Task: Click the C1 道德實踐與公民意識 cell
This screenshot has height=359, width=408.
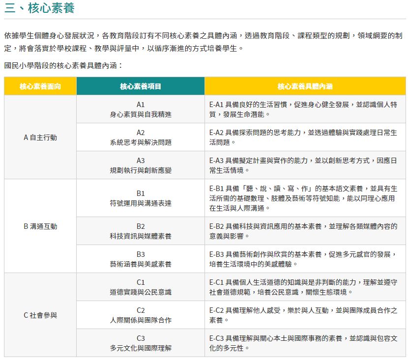Action: tap(141, 287)
